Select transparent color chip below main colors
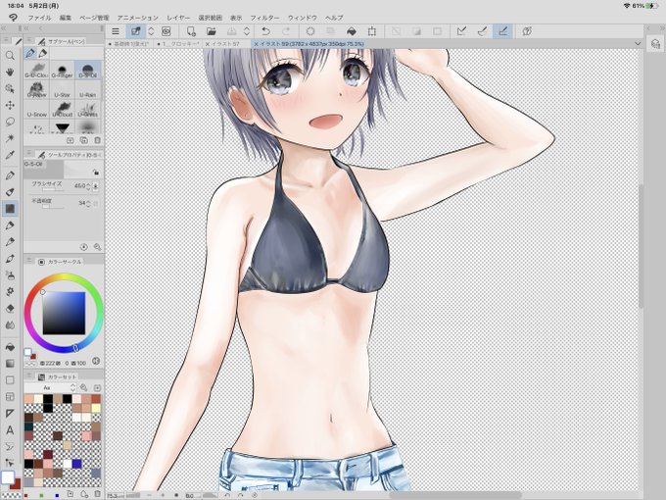This screenshot has width=666, height=500. coord(30,364)
